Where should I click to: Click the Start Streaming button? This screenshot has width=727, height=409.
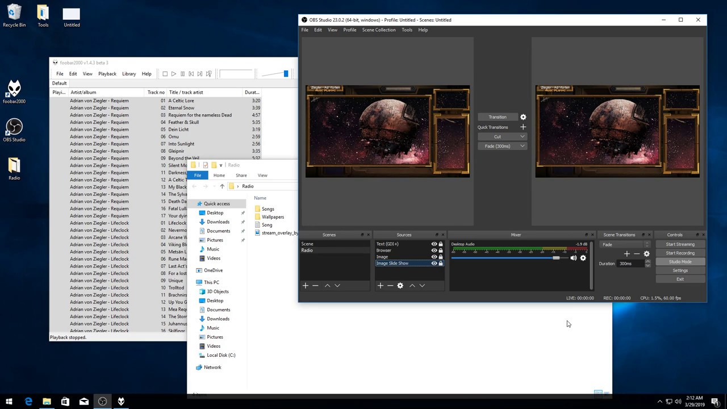pyautogui.click(x=680, y=244)
